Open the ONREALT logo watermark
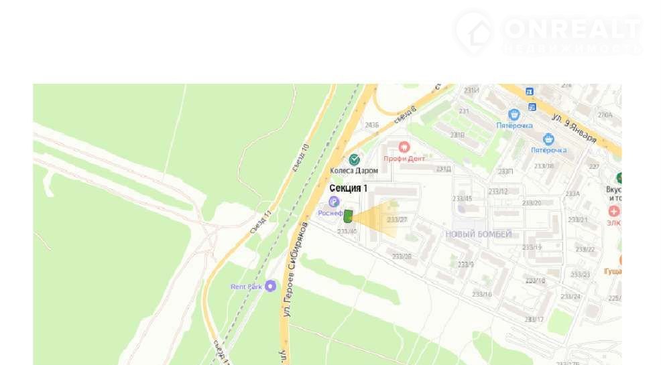Image resolution: width=661 pixels, height=365 pixels. tap(548, 33)
